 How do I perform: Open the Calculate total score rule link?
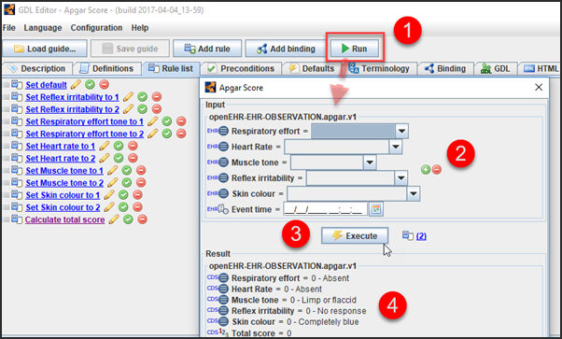64,219
